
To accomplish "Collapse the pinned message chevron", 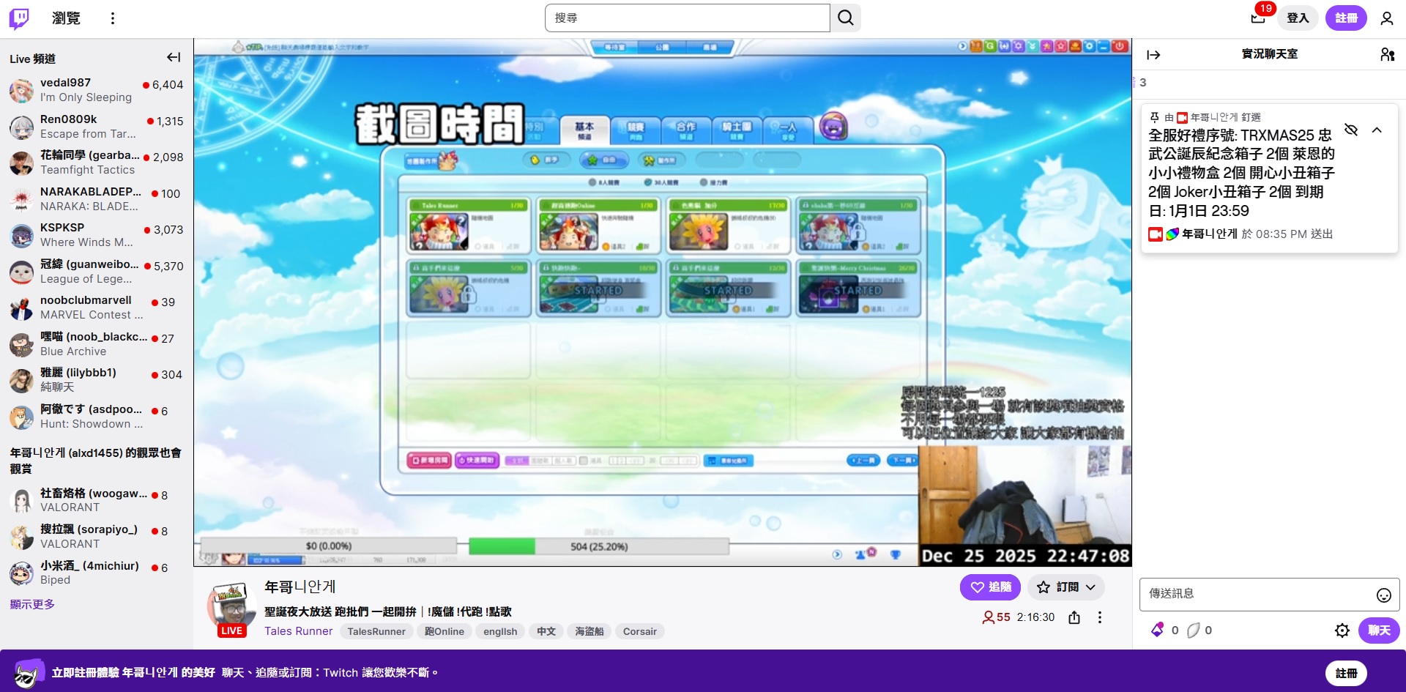I will pyautogui.click(x=1377, y=130).
